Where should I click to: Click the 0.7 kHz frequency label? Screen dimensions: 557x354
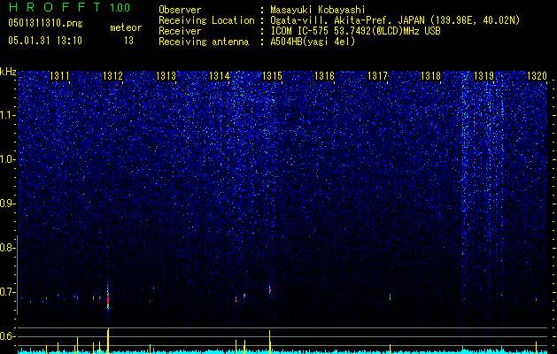tap(6, 292)
